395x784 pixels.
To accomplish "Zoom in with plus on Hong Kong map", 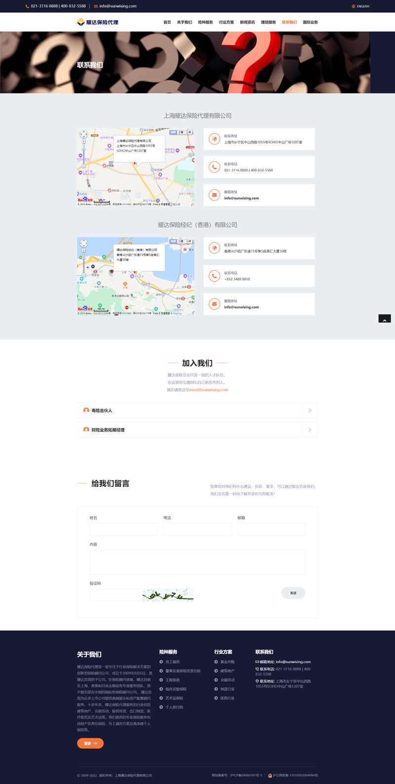I will coord(83,251).
